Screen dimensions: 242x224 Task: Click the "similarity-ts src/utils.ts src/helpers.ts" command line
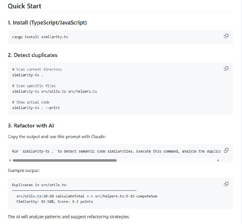pyautogui.click(x=54, y=91)
